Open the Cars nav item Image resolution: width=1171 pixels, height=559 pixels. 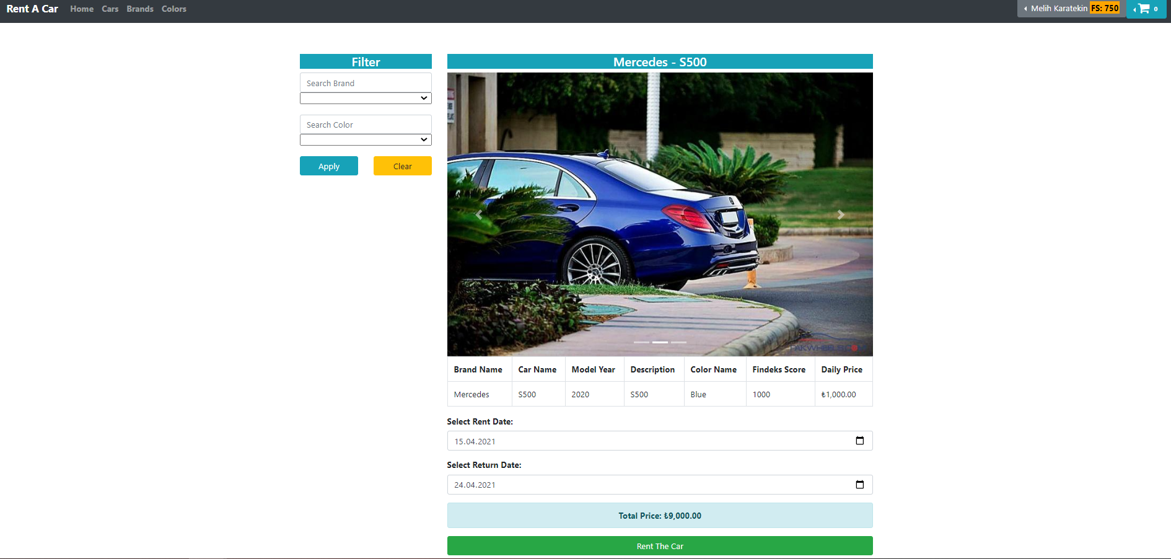point(110,9)
